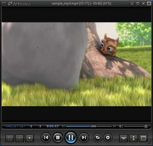Image resolution: width=153 pixels, height=146 pixels.
Task: Open the down-arrow menu button
Action: point(123,138)
